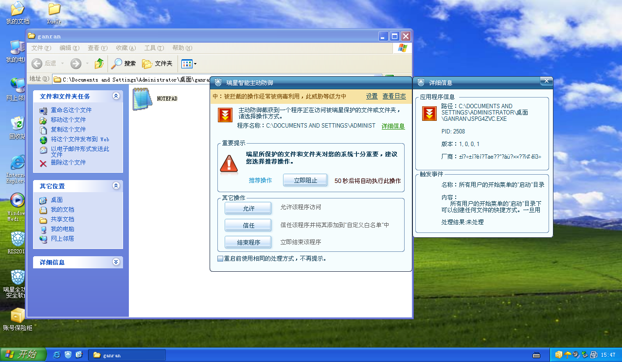Open 工具(T) menu
This screenshot has height=362, width=622.
click(154, 48)
